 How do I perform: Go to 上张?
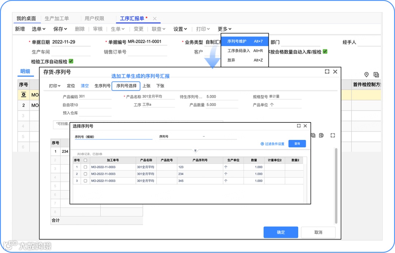click(x=146, y=86)
